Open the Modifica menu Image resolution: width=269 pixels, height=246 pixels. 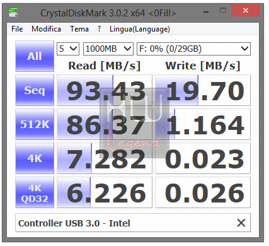pos(46,29)
